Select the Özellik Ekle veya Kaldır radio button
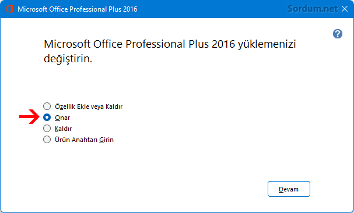The height and width of the screenshot is (213, 354). point(47,106)
